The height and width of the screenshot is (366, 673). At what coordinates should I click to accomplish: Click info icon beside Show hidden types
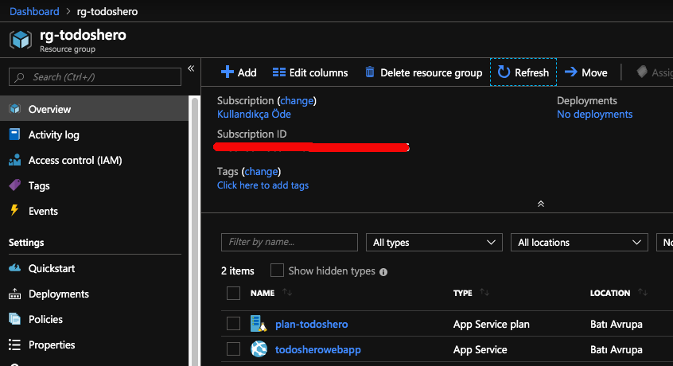point(383,271)
